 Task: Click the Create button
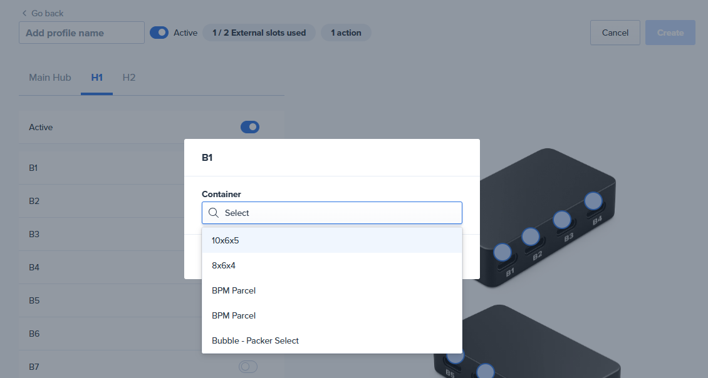[x=670, y=33]
